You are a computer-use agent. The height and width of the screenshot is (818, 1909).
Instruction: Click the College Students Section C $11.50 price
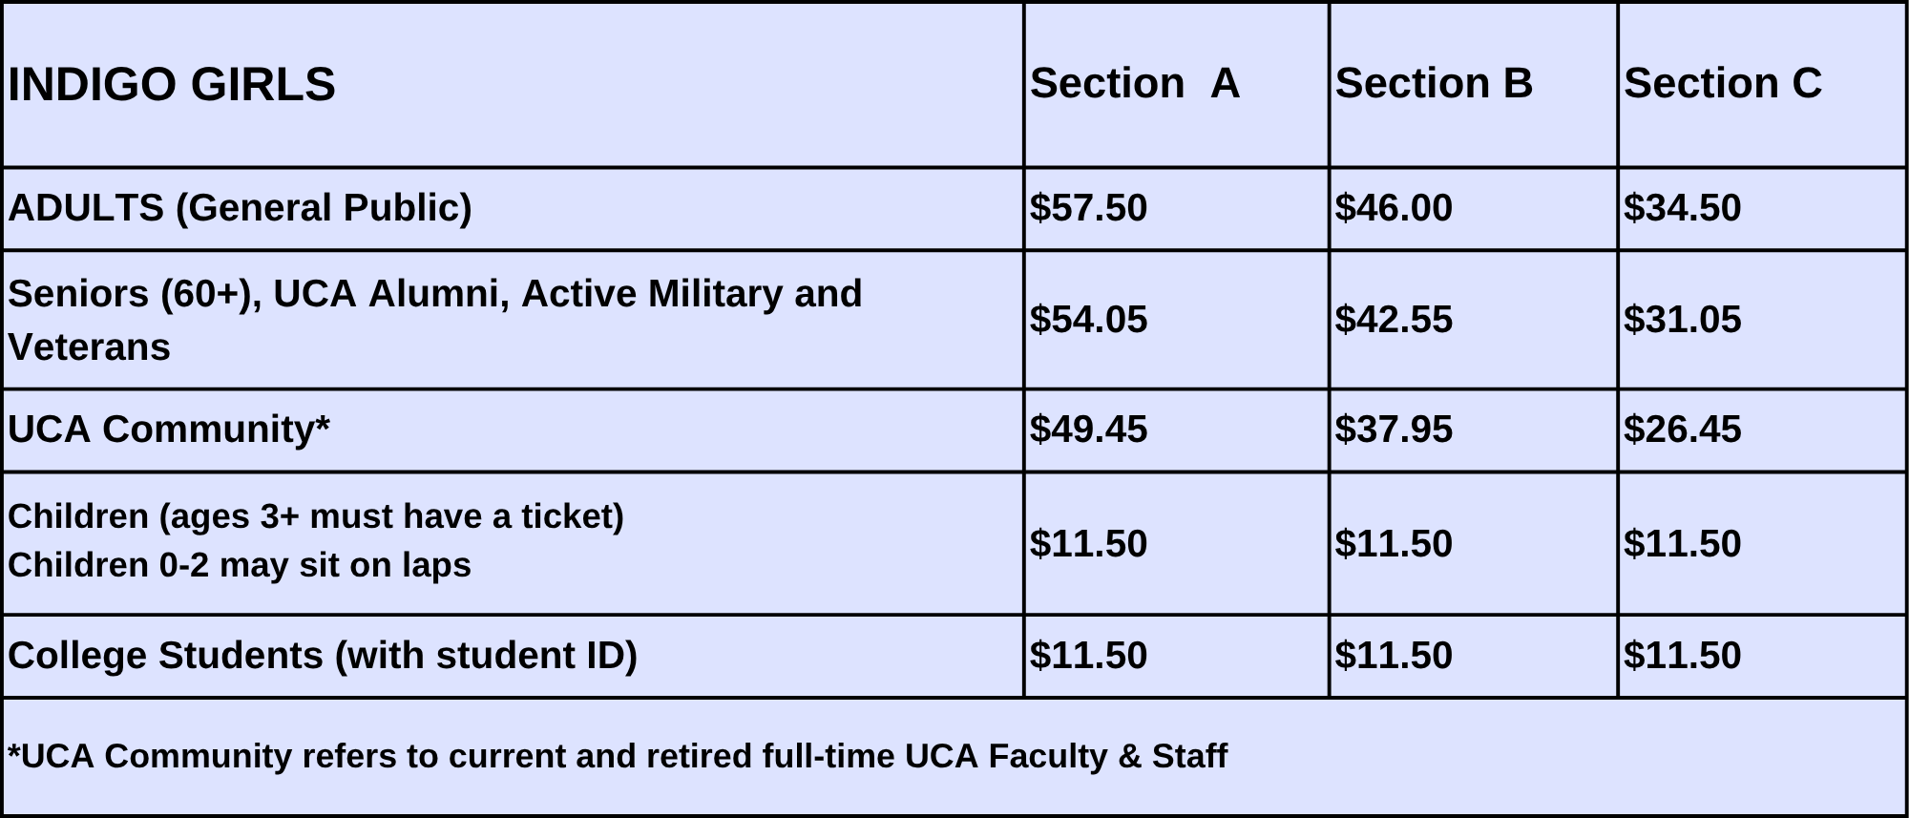[x=1683, y=656]
